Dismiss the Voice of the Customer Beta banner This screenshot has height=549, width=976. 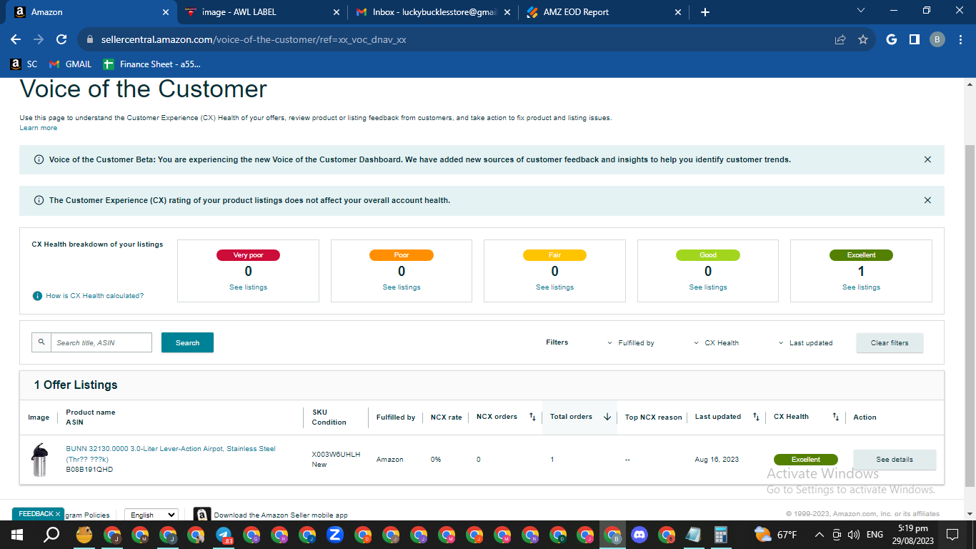point(927,159)
